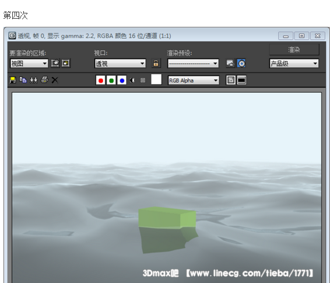Open the RGB Alpha channel dropdown

point(194,81)
